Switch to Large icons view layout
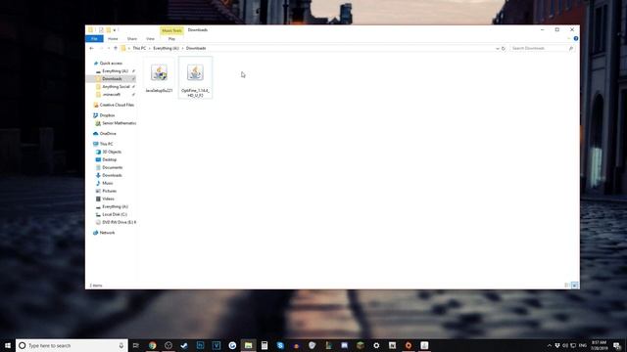627x352 pixels. point(574,286)
